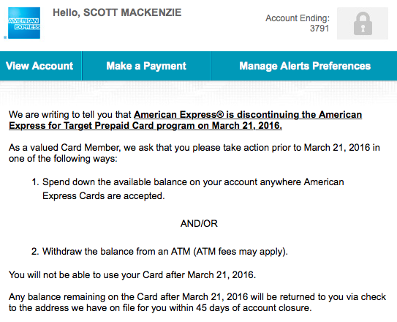Select Make a Payment in the navigation bar
The width and height of the screenshot is (397, 322).
pos(146,66)
